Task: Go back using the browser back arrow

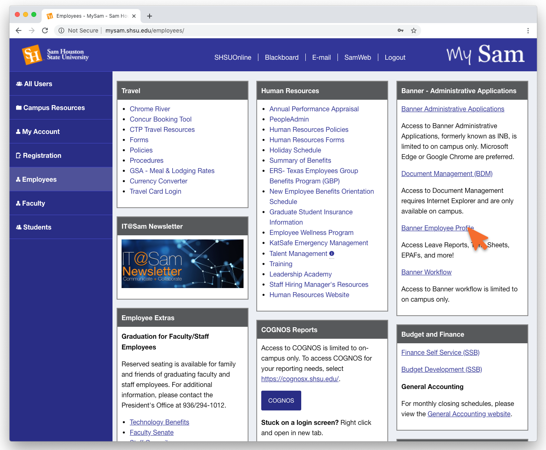Action: point(19,30)
